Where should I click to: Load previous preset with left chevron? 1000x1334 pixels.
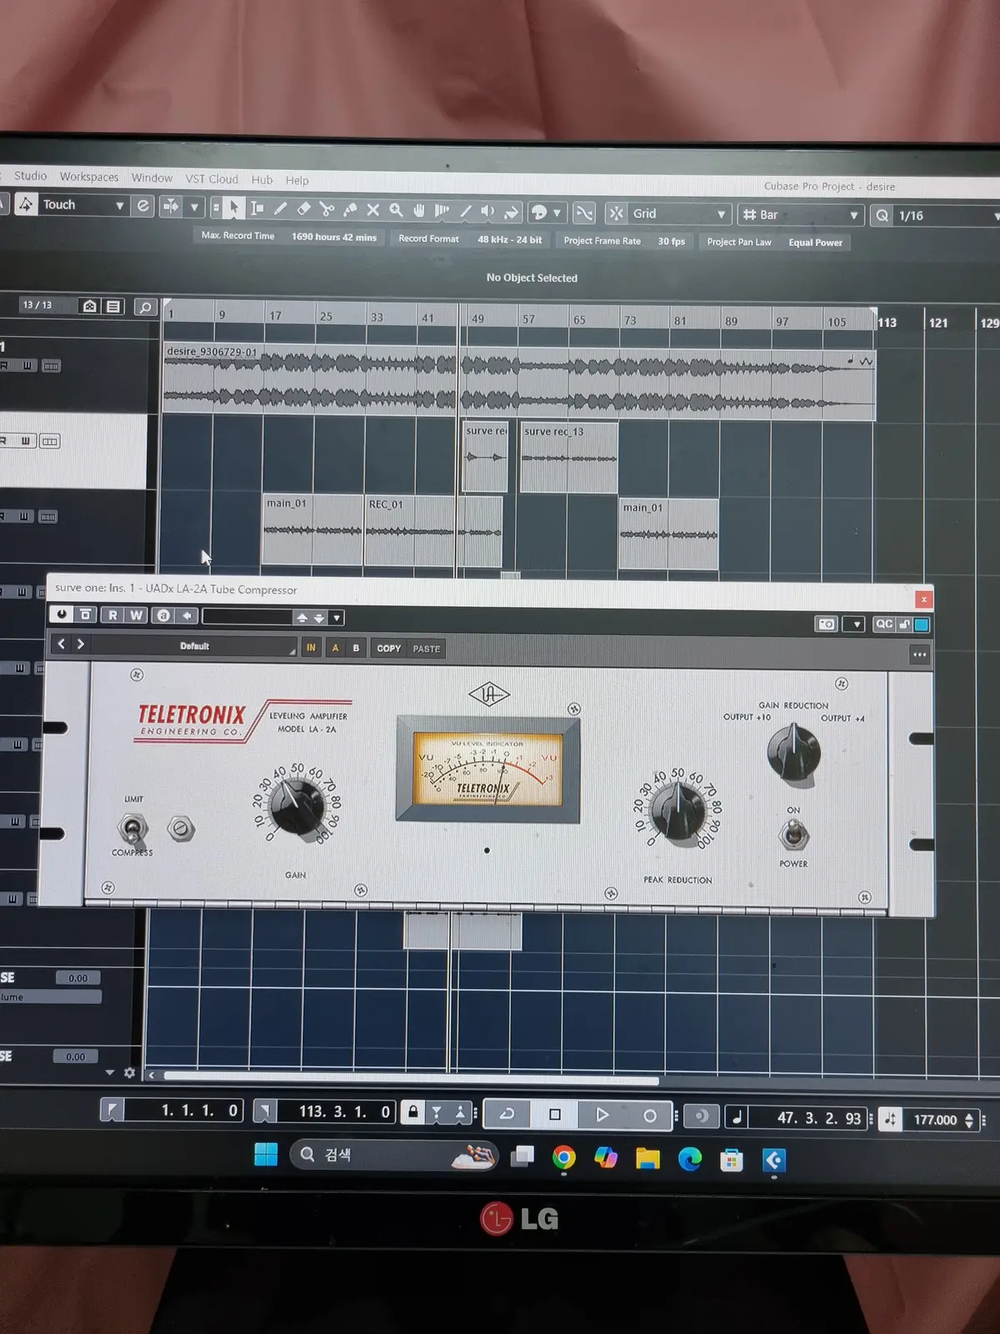pyautogui.click(x=61, y=644)
